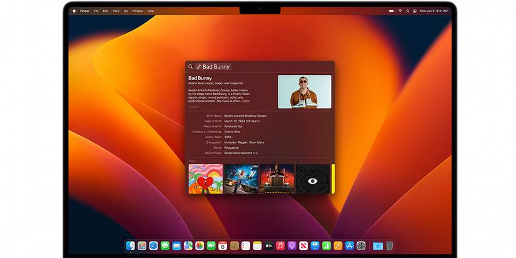Click Show More next to Occupation
The width and height of the screenshot is (516, 258).
pos(256,142)
